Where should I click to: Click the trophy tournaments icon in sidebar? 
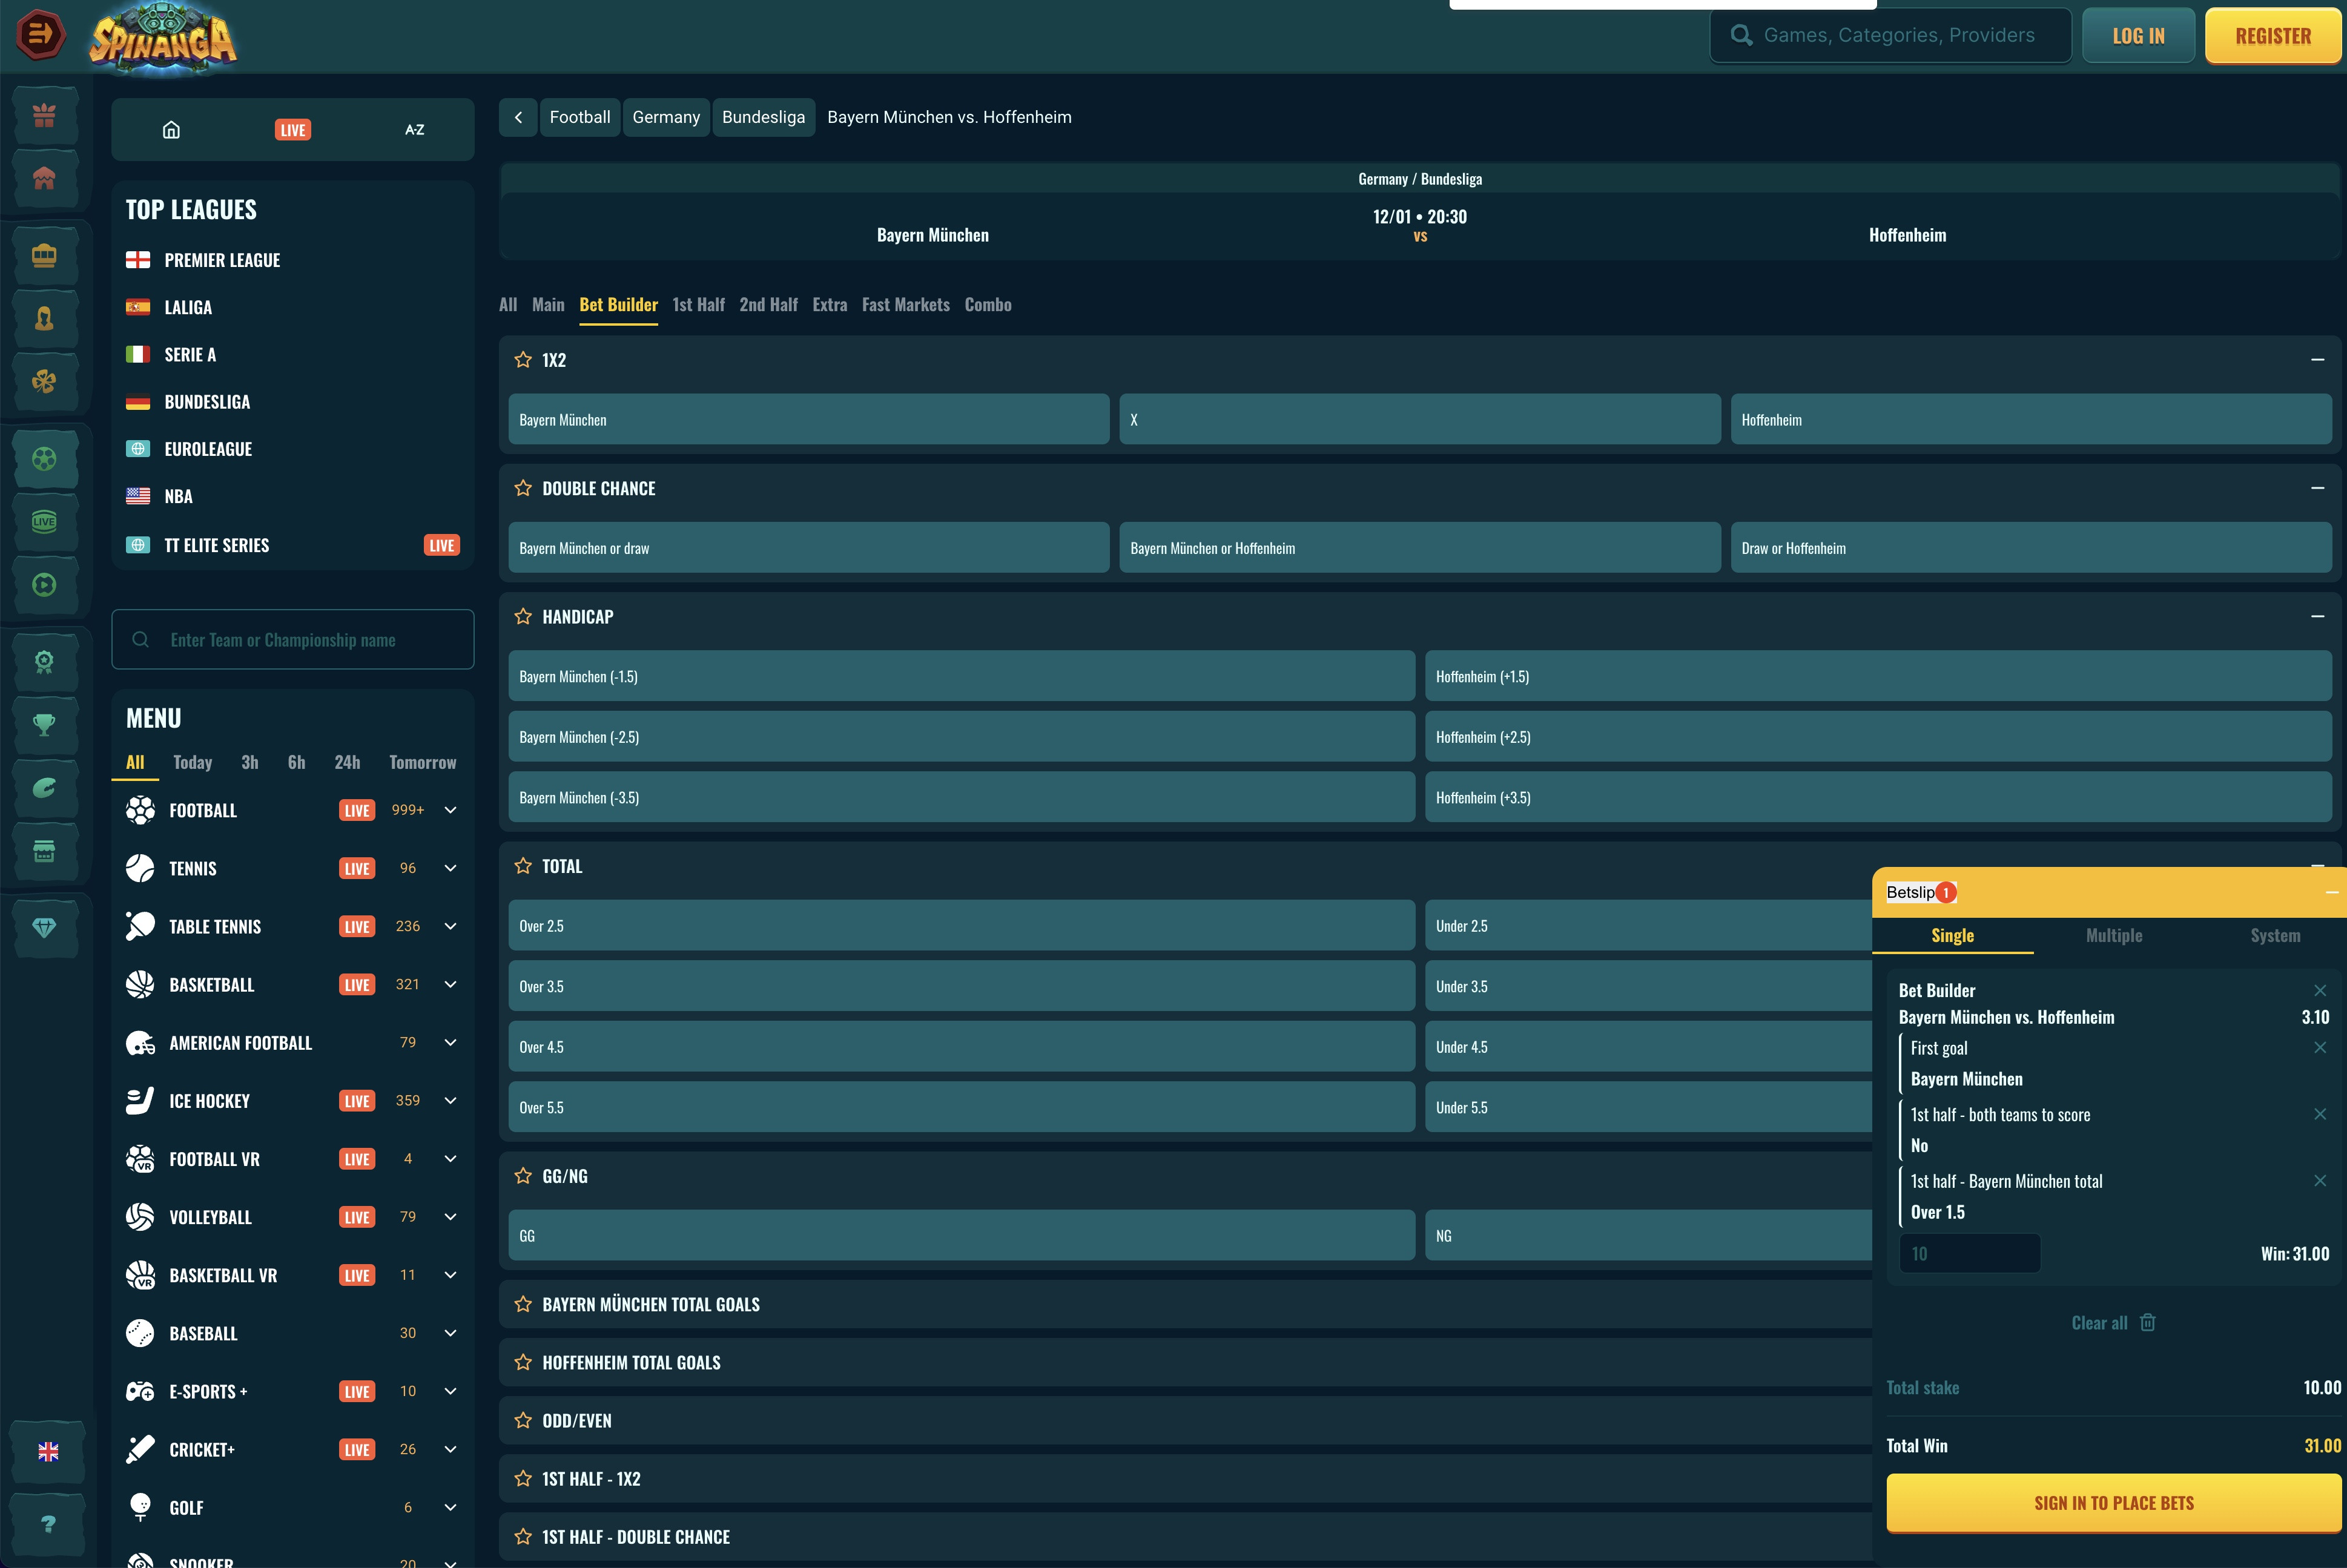(45, 725)
